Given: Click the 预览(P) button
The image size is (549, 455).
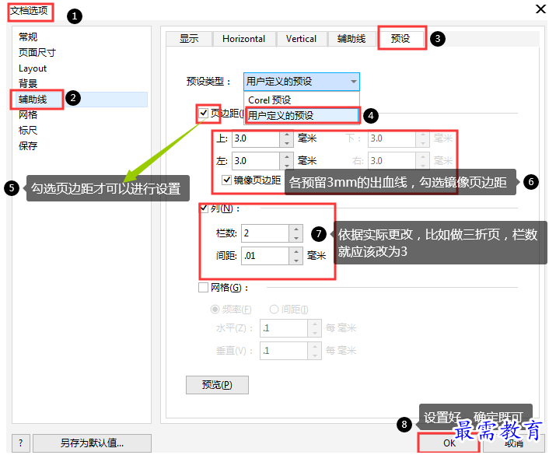Looking at the screenshot, I should tap(217, 385).
